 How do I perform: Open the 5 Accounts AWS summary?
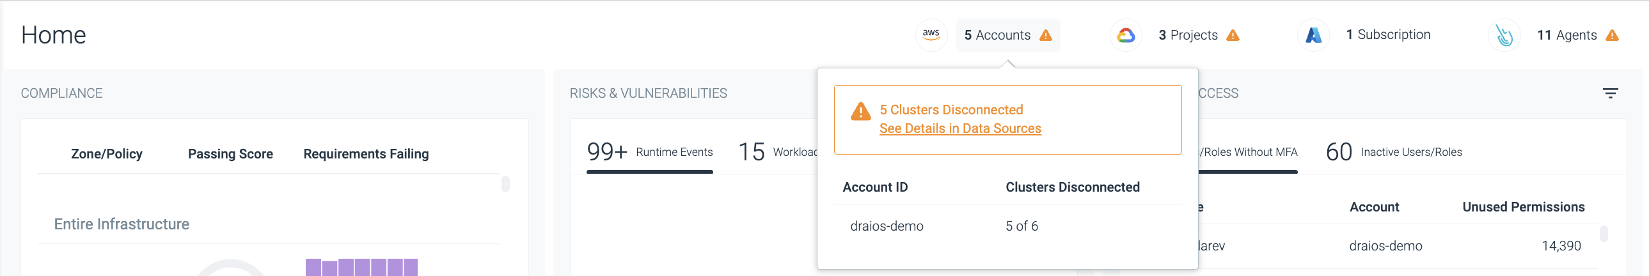1007,35
